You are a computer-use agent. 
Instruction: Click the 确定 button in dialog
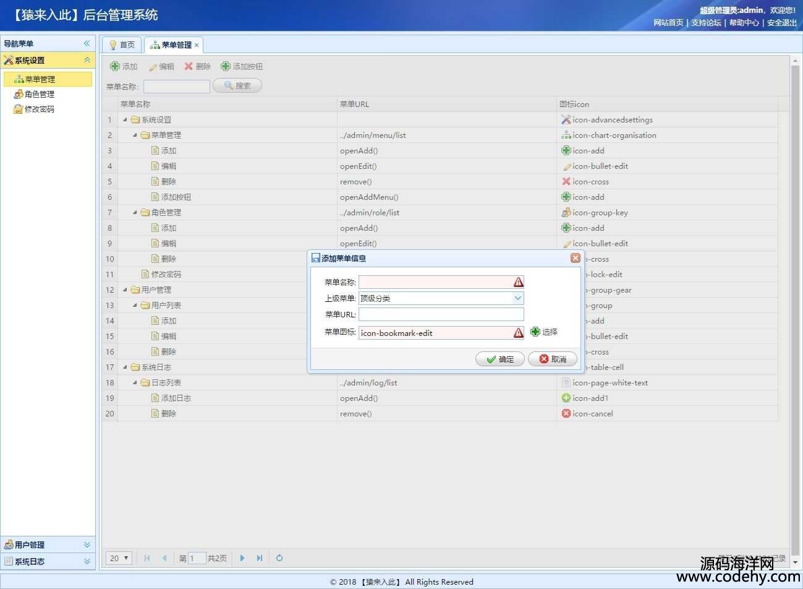pyautogui.click(x=499, y=359)
